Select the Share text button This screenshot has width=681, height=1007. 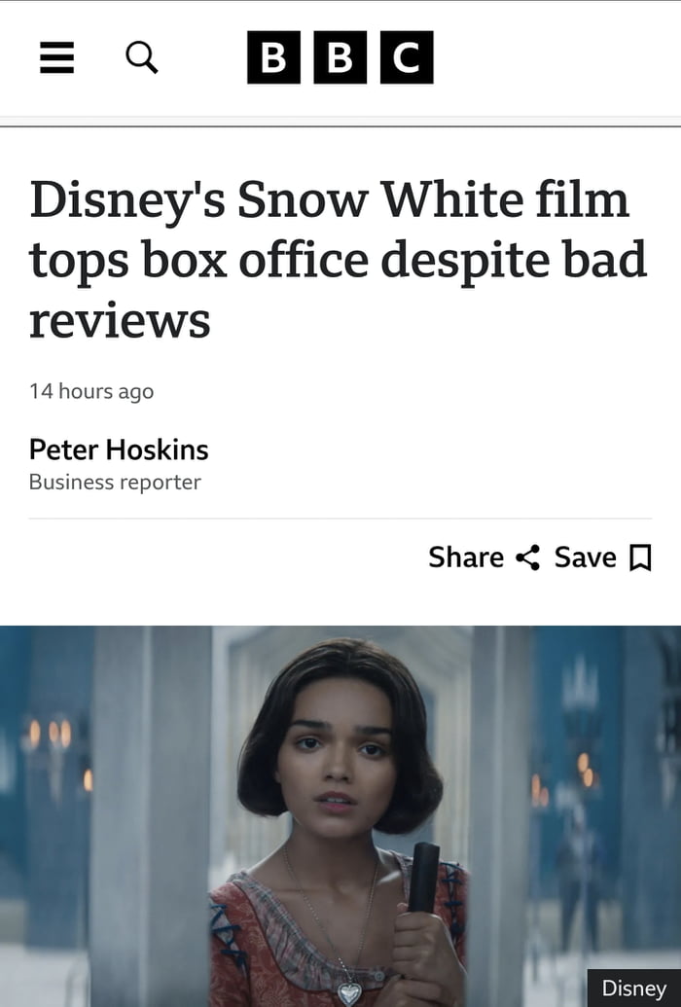(466, 557)
